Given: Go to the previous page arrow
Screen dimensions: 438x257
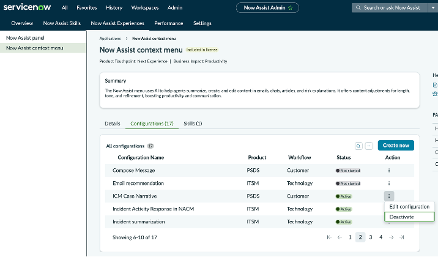Looking at the screenshot, I should tap(340, 237).
